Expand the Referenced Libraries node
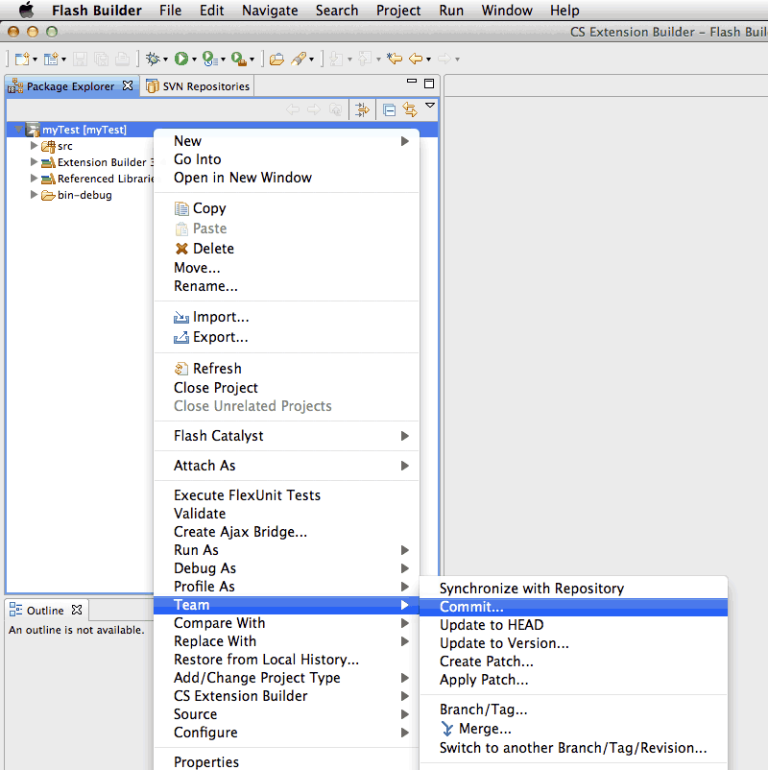768x770 pixels. (34, 178)
